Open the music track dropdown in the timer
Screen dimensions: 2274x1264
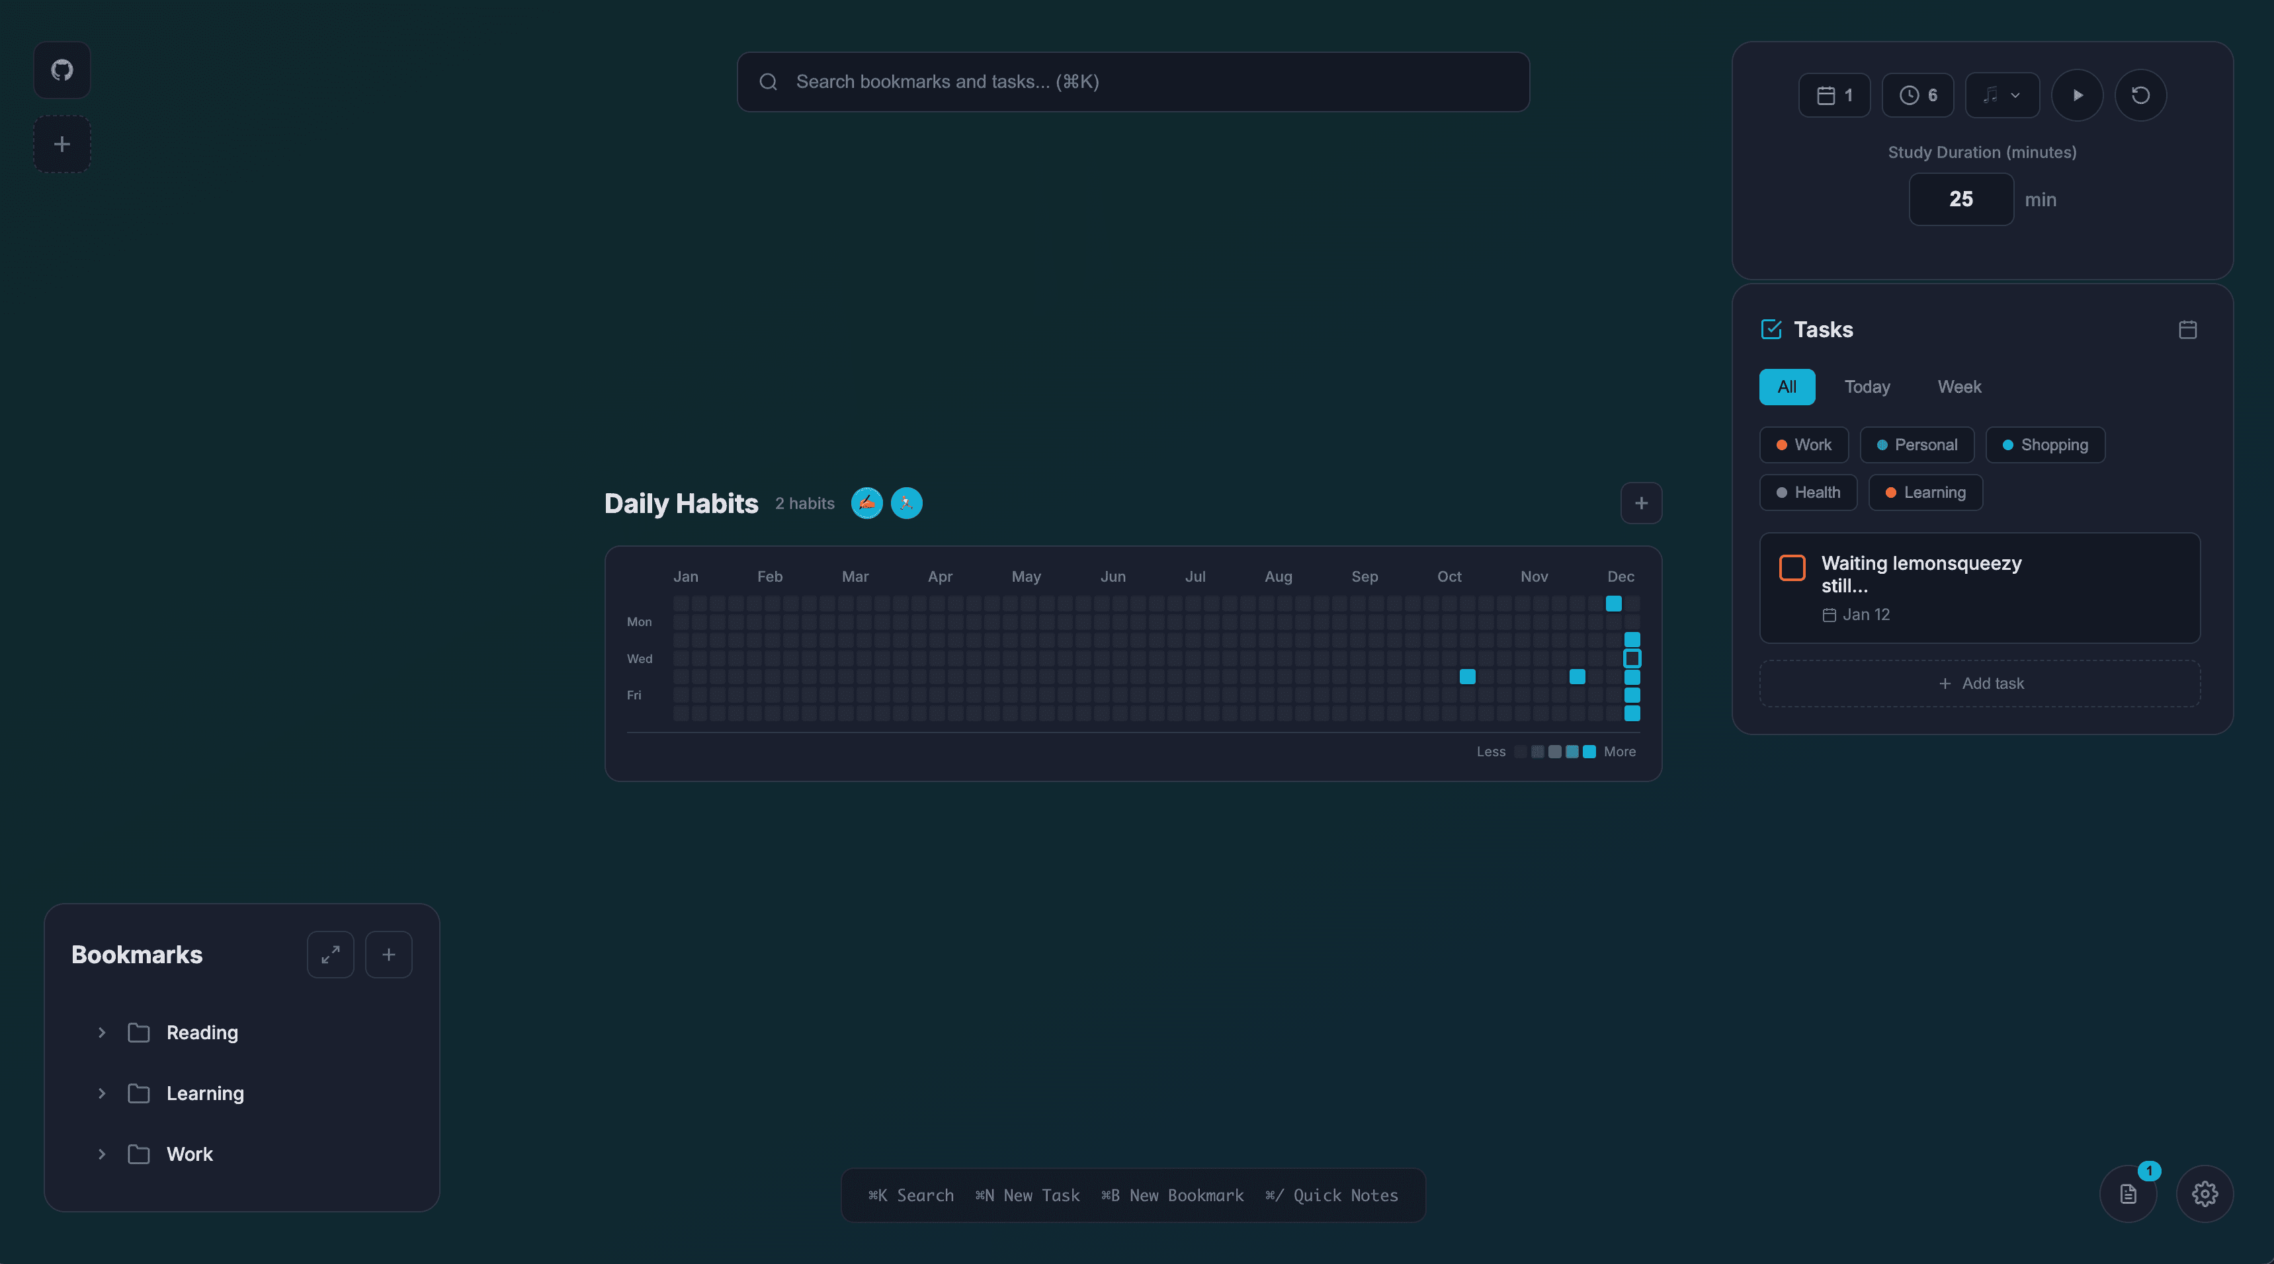[2001, 95]
